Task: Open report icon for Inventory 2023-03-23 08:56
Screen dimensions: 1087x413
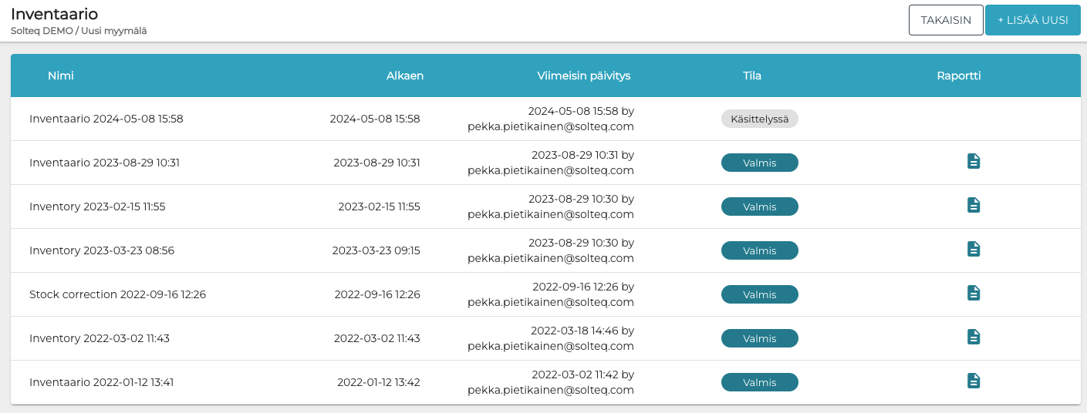Action: (x=974, y=250)
